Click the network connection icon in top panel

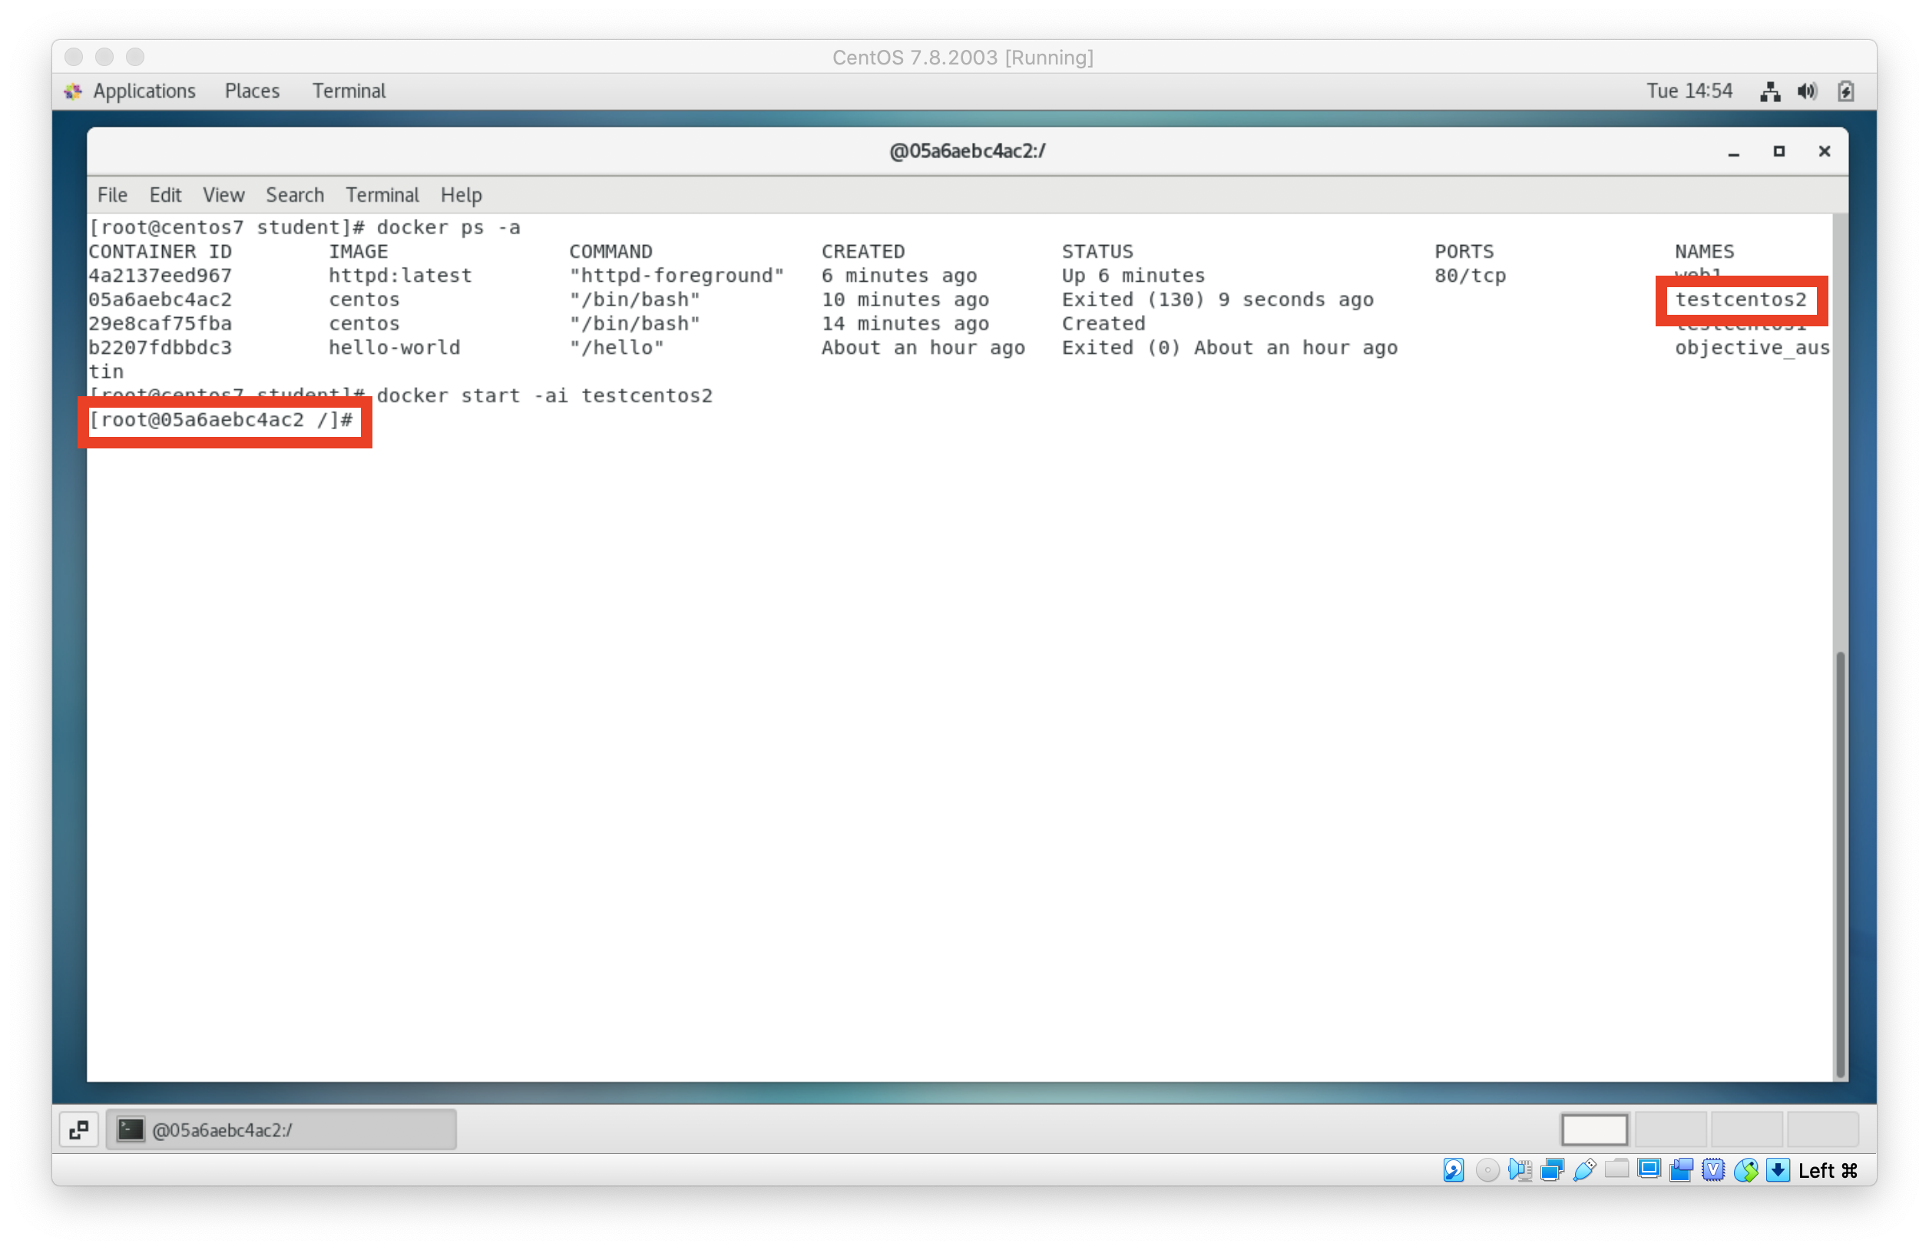(x=1770, y=91)
